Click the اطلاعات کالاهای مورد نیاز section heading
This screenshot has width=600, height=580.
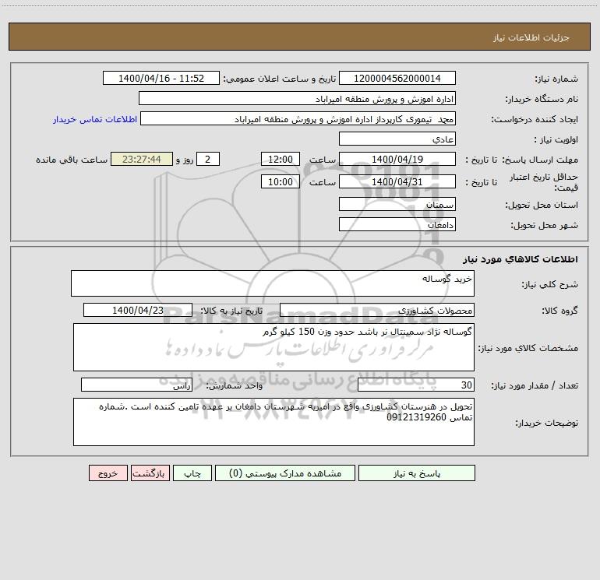(521, 259)
